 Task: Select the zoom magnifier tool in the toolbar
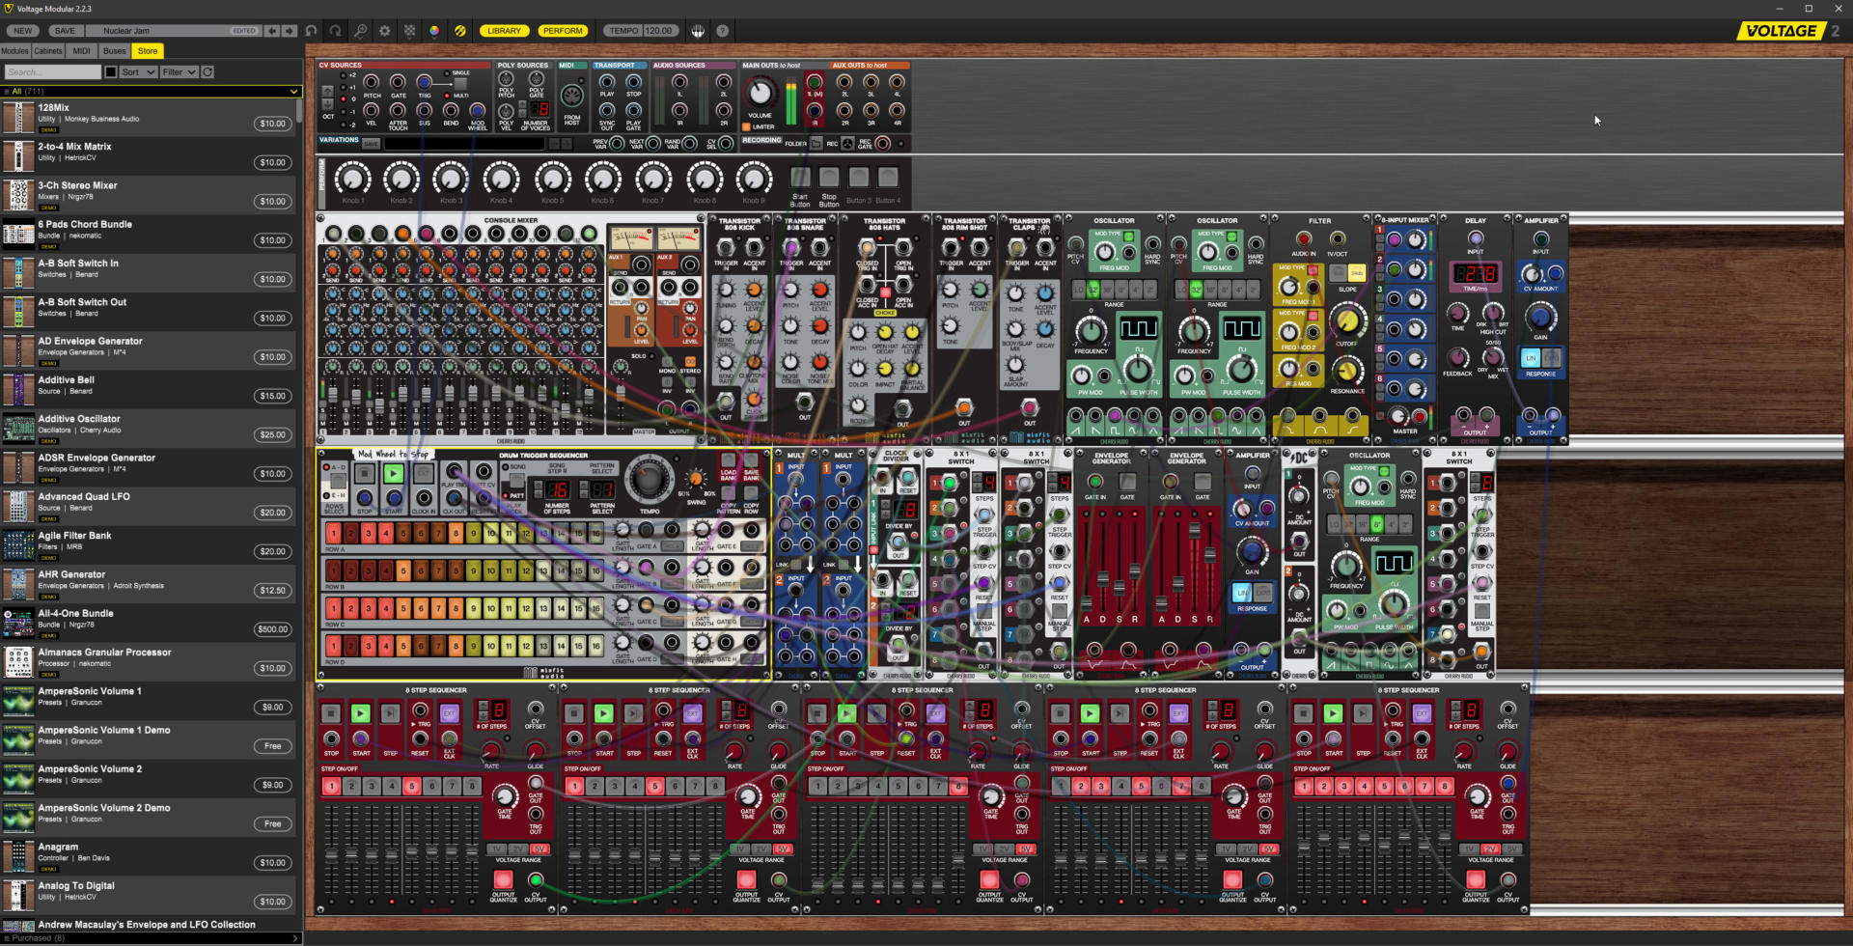point(360,30)
